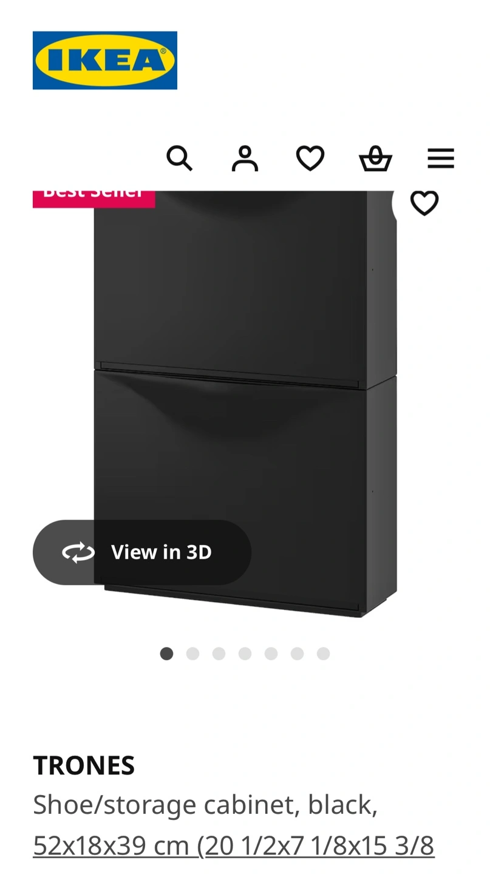
Task: Go to the third image dot
Action: 219,654
